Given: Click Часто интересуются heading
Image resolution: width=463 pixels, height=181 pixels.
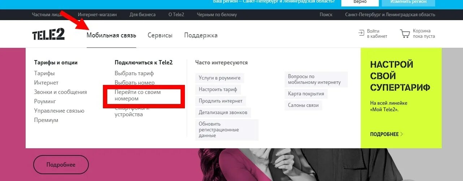Looking at the screenshot, I should [221, 62].
